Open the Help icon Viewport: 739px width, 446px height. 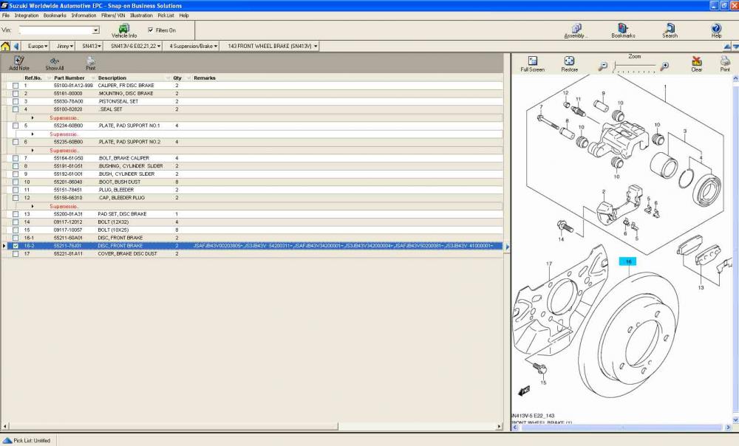[x=716, y=30]
